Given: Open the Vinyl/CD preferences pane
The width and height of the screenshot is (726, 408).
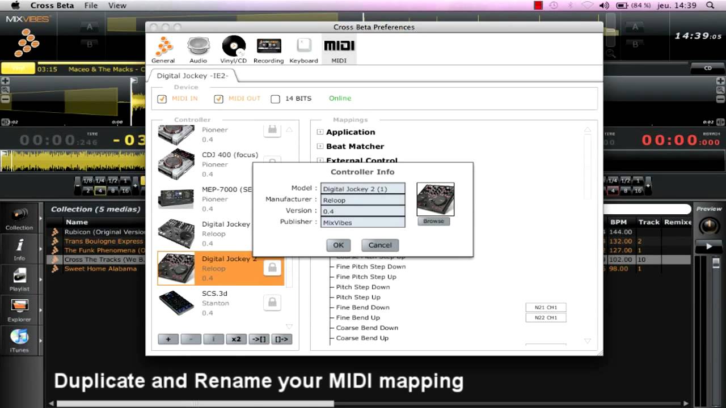Looking at the screenshot, I should click(x=234, y=50).
